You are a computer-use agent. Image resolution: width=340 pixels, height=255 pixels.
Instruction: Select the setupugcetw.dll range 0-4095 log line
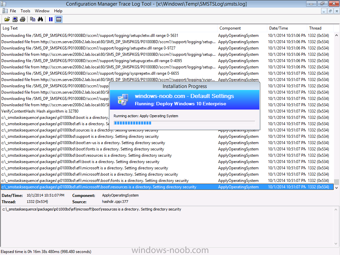pos(167,60)
